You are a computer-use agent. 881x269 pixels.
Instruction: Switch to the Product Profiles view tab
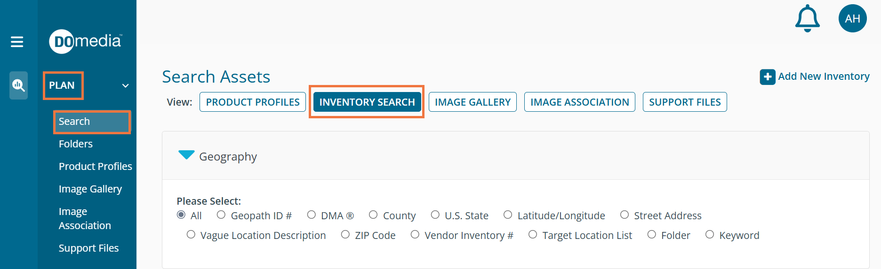[x=253, y=102]
